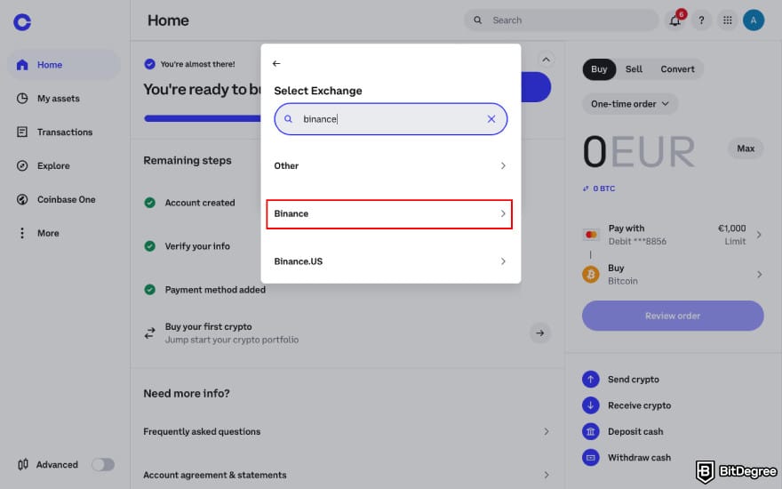Open Buy your first crypto arrow button
782x489 pixels.
pos(540,333)
